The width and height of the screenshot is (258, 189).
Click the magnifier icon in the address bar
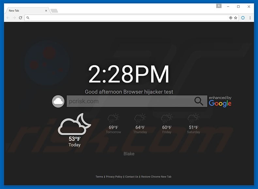28,18
